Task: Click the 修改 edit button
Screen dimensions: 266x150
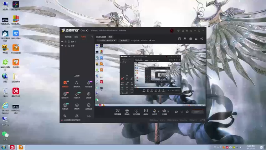Action: click(110, 37)
